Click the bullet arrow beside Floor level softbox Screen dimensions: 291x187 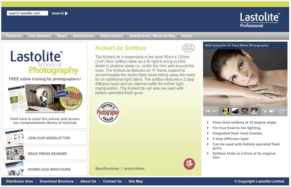(208, 122)
